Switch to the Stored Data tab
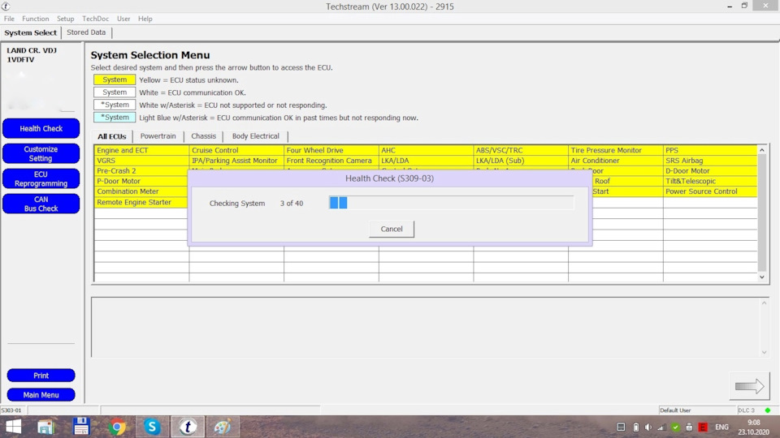Screen dimensions: 780x438 [x=86, y=32]
